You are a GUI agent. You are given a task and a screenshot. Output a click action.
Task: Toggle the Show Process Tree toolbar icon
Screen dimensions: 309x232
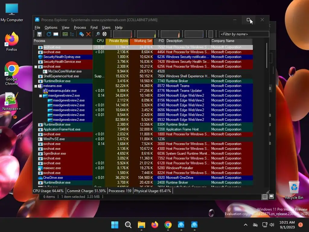72,34
